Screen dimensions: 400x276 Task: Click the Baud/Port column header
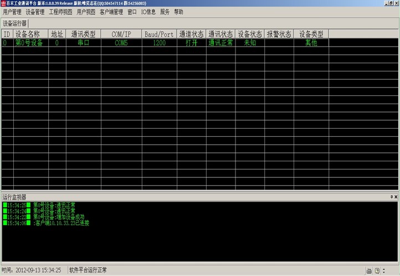point(159,34)
